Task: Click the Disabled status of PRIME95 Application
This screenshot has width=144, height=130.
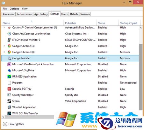Action: tap(103, 77)
